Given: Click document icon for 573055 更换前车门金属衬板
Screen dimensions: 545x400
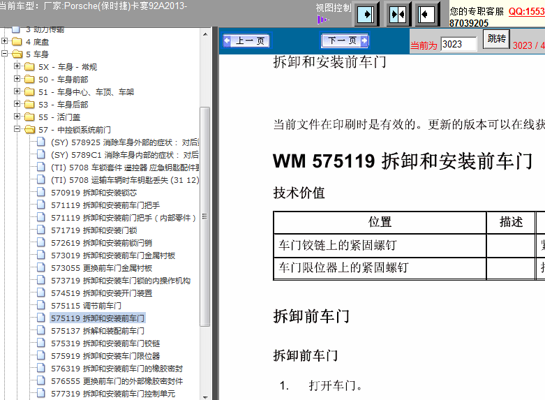Looking at the screenshot, I should 41,267.
